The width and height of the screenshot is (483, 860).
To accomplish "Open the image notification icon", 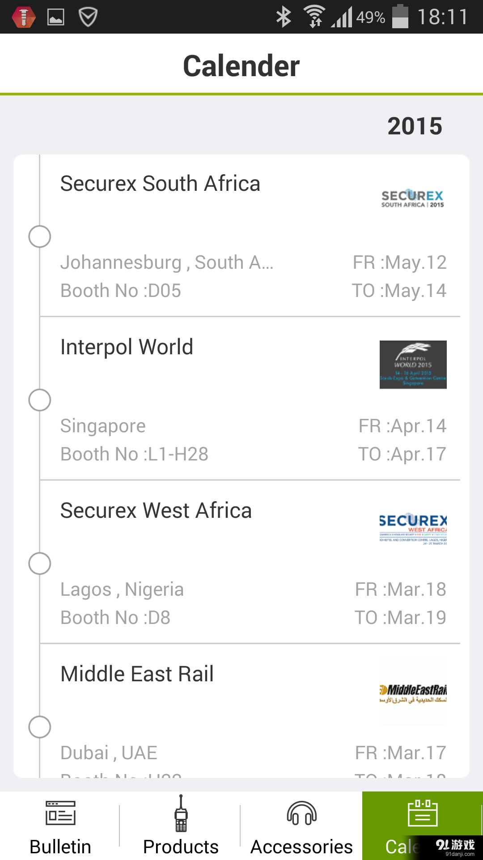I will click(x=56, y=17).
